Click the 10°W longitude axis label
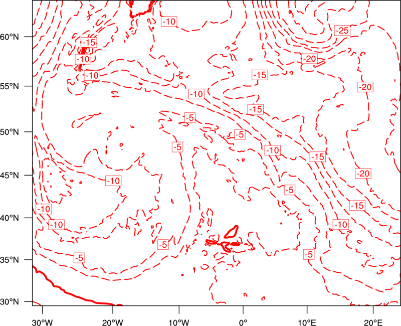 tap(179, 322)
